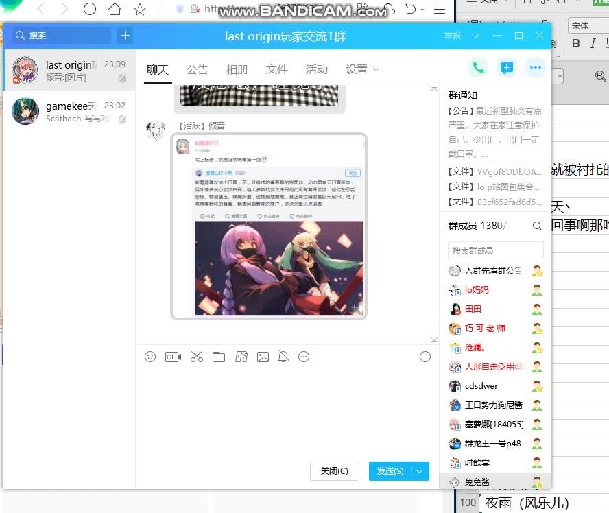The height and width of the screenshot is (513, 609).
Task: Click the plus button beside QQ search
Action: (125, 36)
